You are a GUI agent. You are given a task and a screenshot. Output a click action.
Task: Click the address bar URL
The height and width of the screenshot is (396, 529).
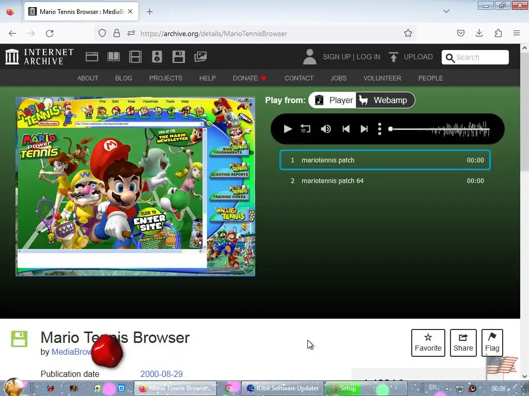click(x=213, y=34)
